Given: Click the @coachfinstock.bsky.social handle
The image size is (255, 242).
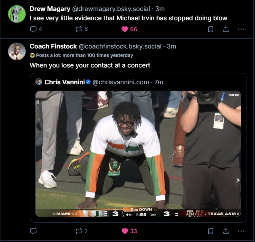Looking at the screenshot, I should [x=120, y=46].
